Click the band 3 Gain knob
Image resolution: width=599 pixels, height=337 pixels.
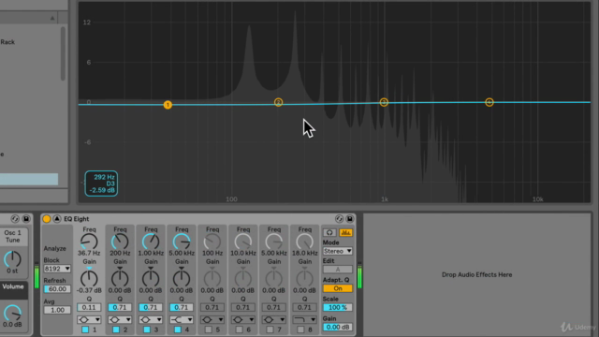151,279
